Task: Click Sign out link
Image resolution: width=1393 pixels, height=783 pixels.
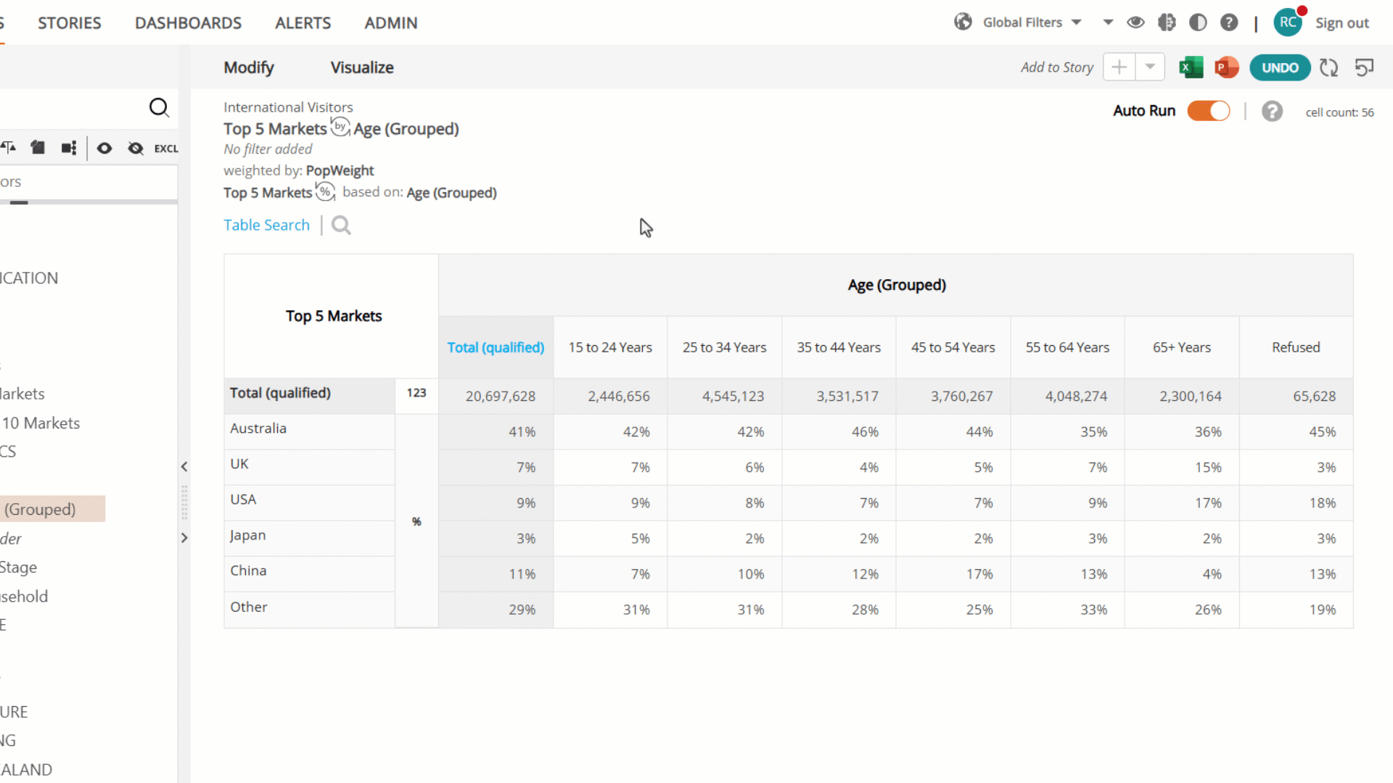Action: (x=1342, y=22)
